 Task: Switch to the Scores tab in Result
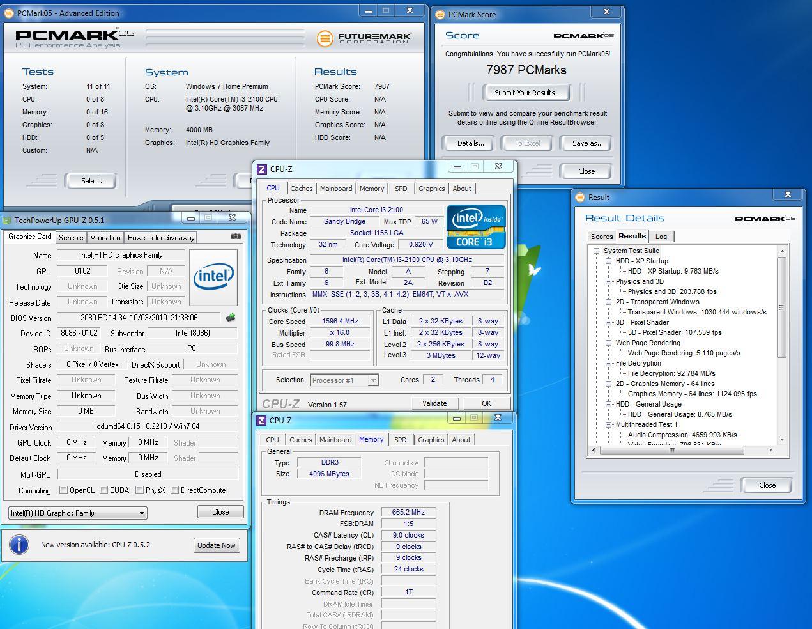tap(601, 237)
